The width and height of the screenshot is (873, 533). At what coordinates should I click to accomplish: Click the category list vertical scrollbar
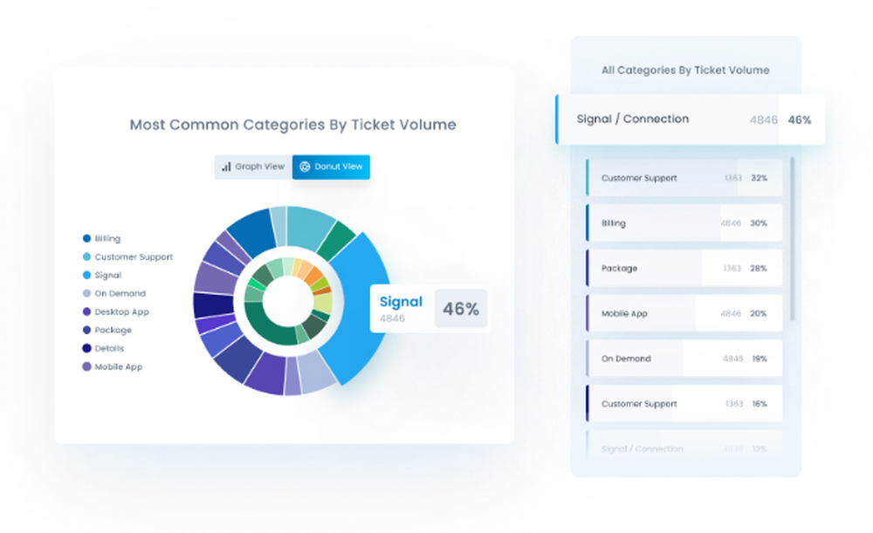coord(793,239)
